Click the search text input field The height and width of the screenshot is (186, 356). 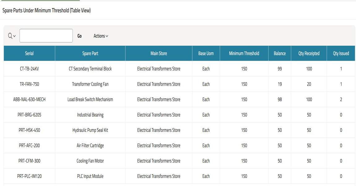click(46, 36)
